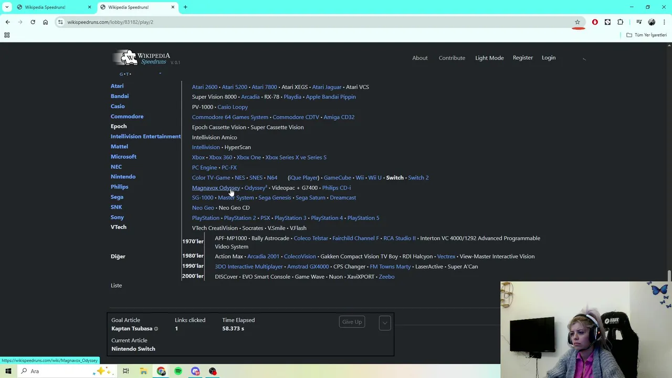This screenshot has width=672, height=378.
Task: Open the Contribute page
Action: tap(452, 58)
